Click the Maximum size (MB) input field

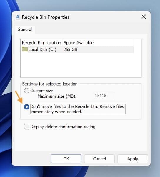pyautogui.click(x=104, y=96)
